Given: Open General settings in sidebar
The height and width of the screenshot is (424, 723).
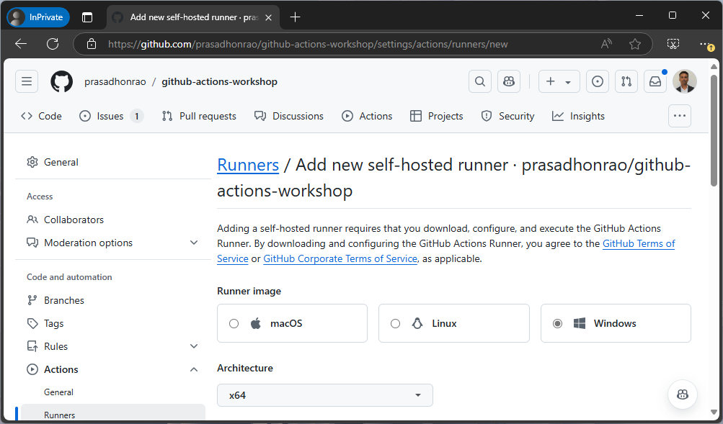Looking at the screenshot, I should click(x=113, y=162).
